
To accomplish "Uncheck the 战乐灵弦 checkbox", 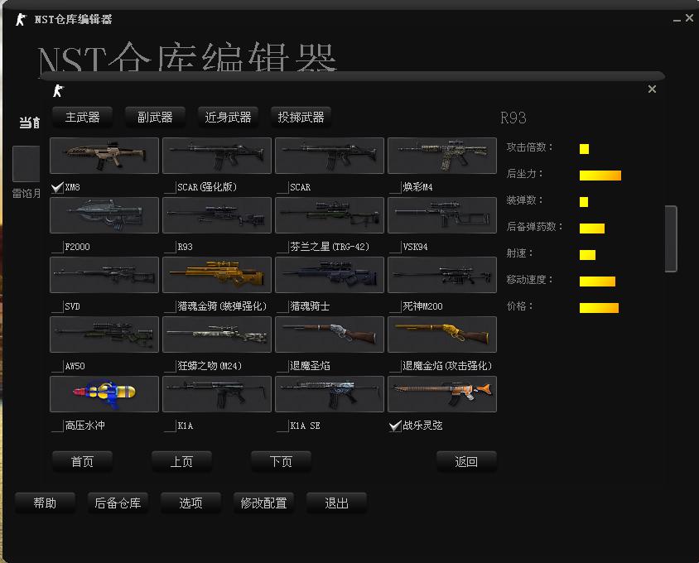I will pyautogui.click(x=395, y=426).
